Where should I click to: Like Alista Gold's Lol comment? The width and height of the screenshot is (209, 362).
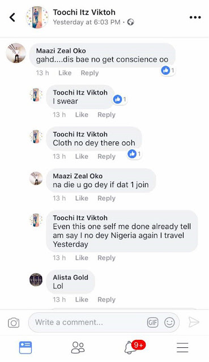tap(82, 300)
